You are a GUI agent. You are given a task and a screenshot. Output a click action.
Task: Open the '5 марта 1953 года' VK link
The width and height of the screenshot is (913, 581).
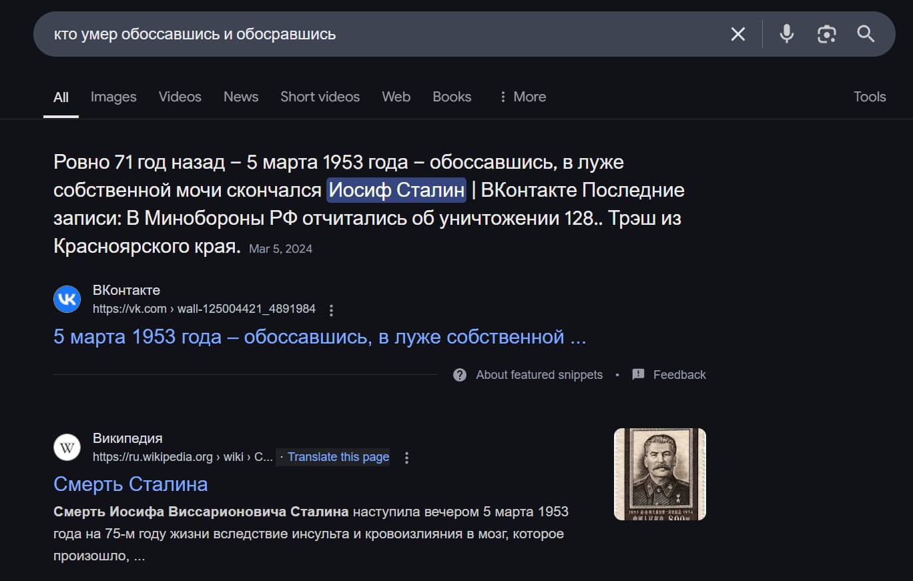click(320, 337)
